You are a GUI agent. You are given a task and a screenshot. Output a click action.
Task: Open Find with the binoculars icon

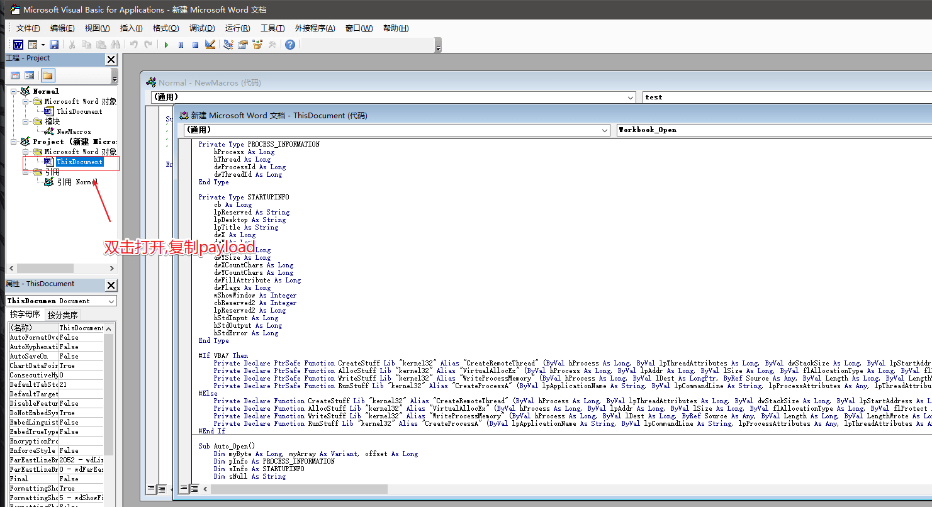point(115,45)
